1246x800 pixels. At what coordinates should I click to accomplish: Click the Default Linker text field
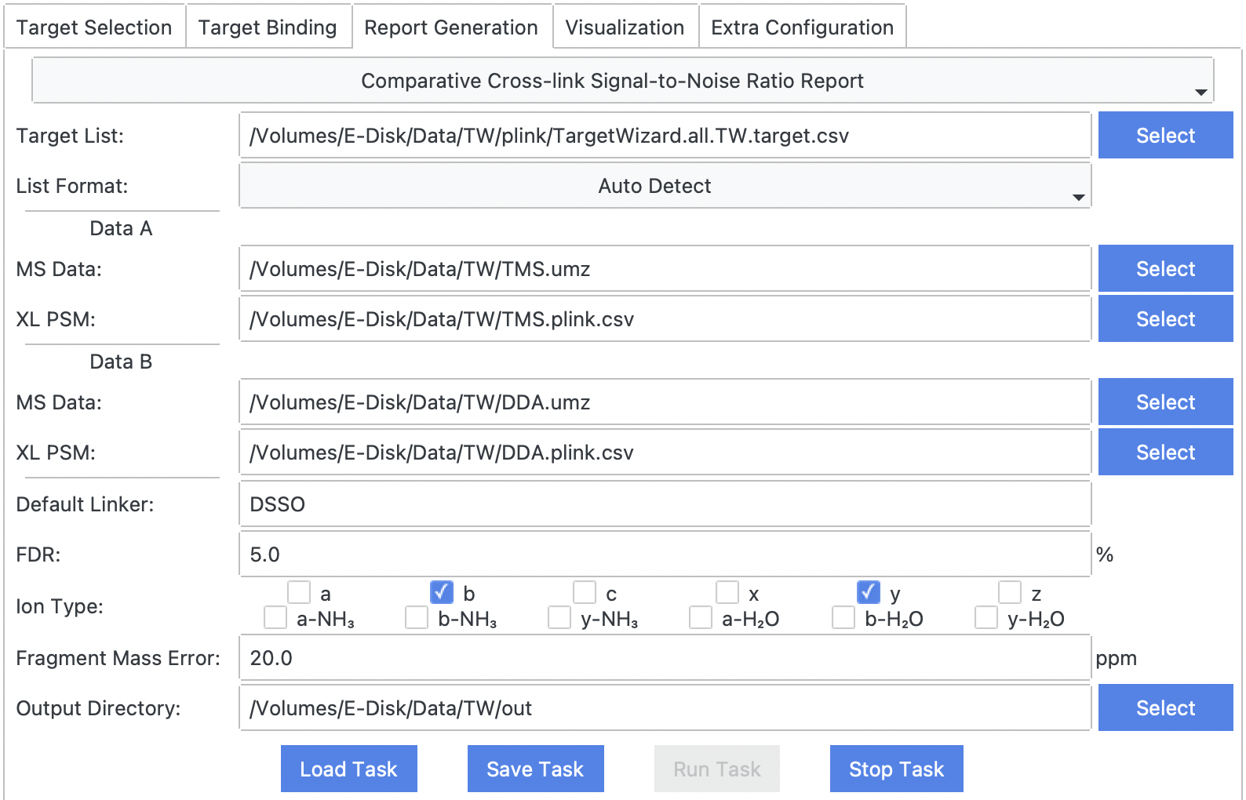click(x=665, y=504)
